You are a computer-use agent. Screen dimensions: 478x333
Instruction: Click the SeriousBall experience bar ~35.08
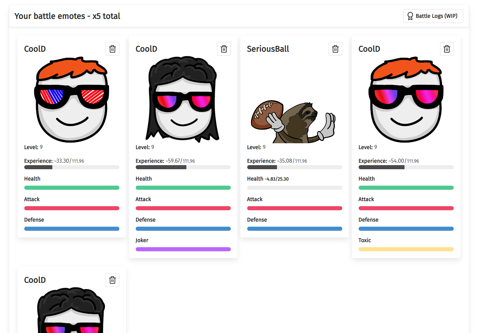(295, 167)
